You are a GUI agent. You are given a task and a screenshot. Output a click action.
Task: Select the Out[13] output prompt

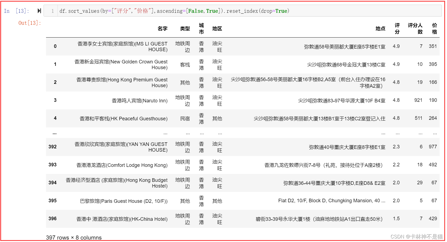pyautogui.click(x=30, y=23)
